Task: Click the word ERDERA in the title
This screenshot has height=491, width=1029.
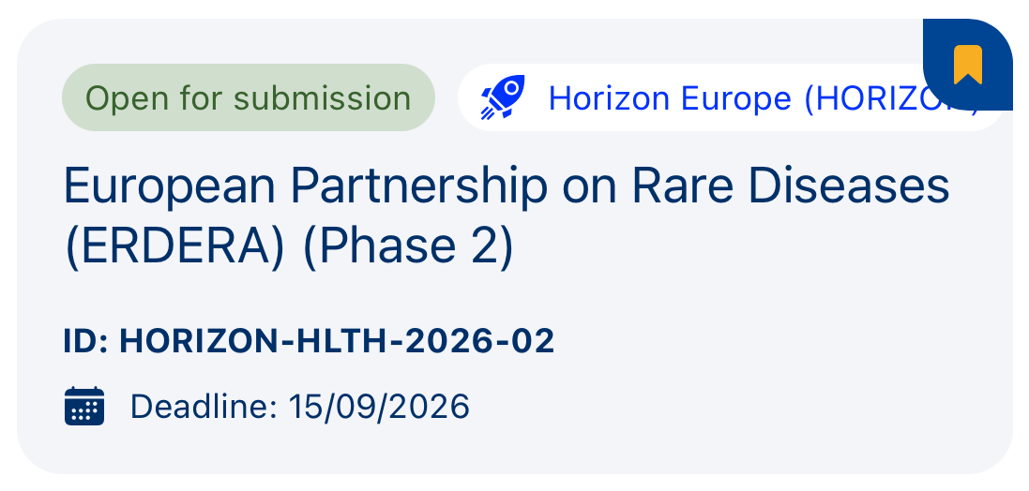Action: pyautogui.click(x=152, y=247)
